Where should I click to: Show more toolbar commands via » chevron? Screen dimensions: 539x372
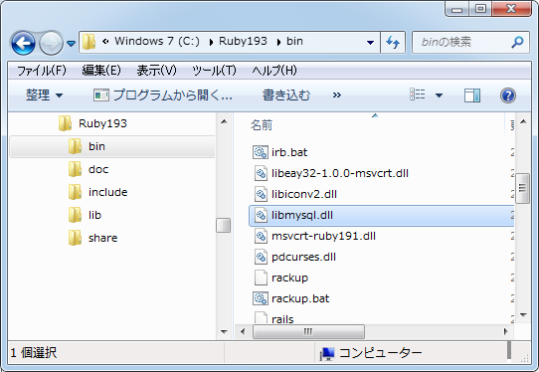coord(337,95)
